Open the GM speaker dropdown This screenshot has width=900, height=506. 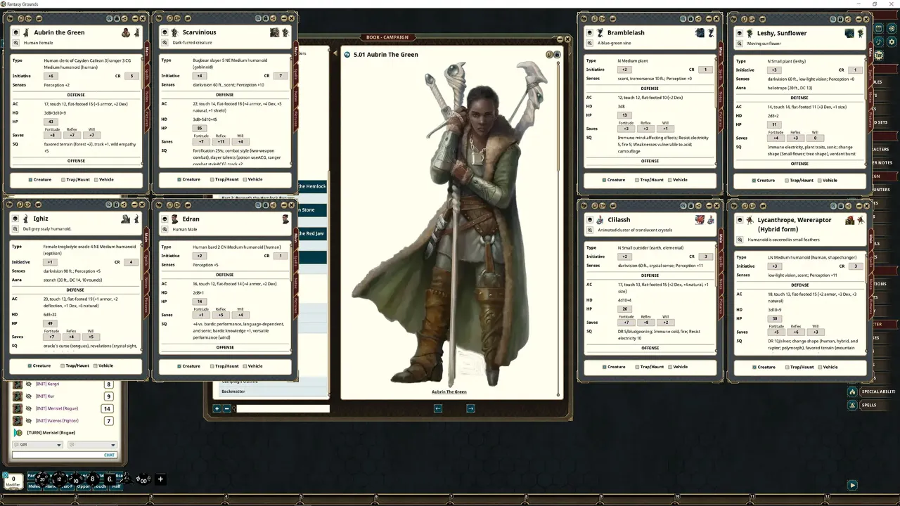pos(37,445)
